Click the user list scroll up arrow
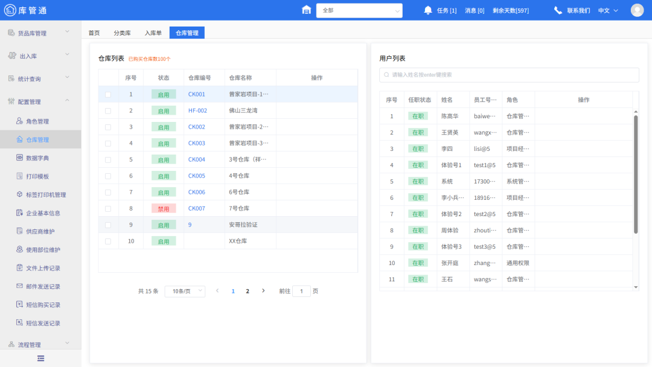Image resolution: width=652 pixels, height=367 pixels. [635, 112]
